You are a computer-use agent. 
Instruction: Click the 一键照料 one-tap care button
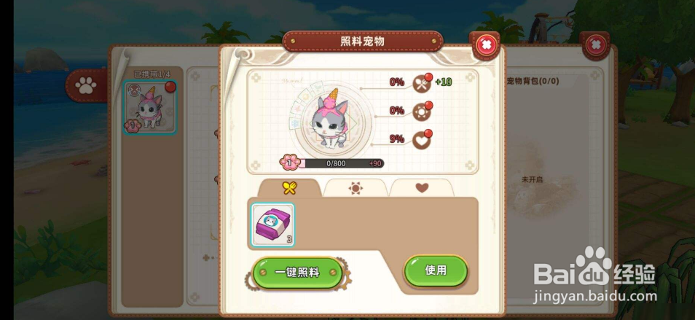[x=297, y=272]
